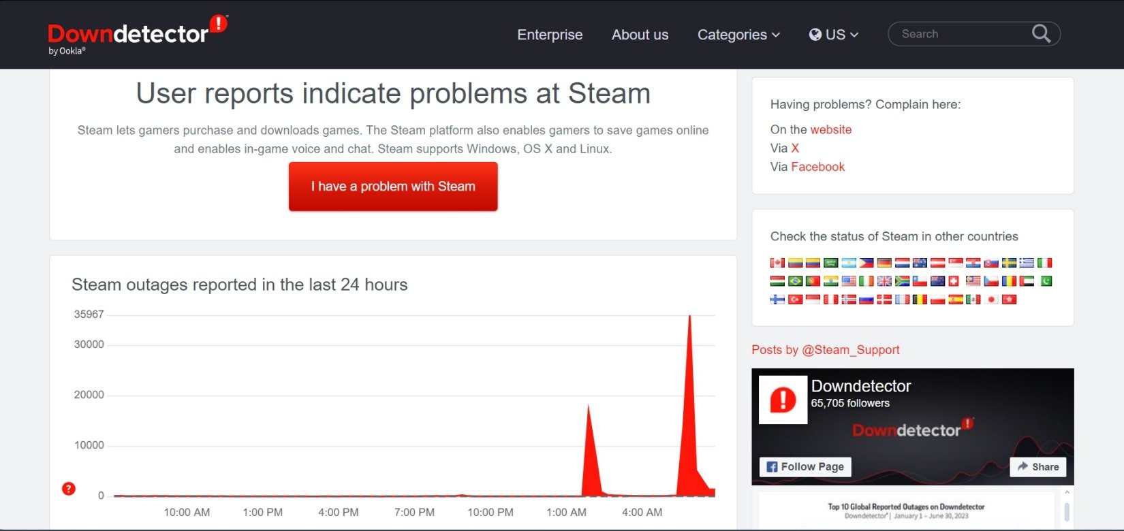Select the United Kingdom flag
1124x531 pixels.
coord(884,281)
